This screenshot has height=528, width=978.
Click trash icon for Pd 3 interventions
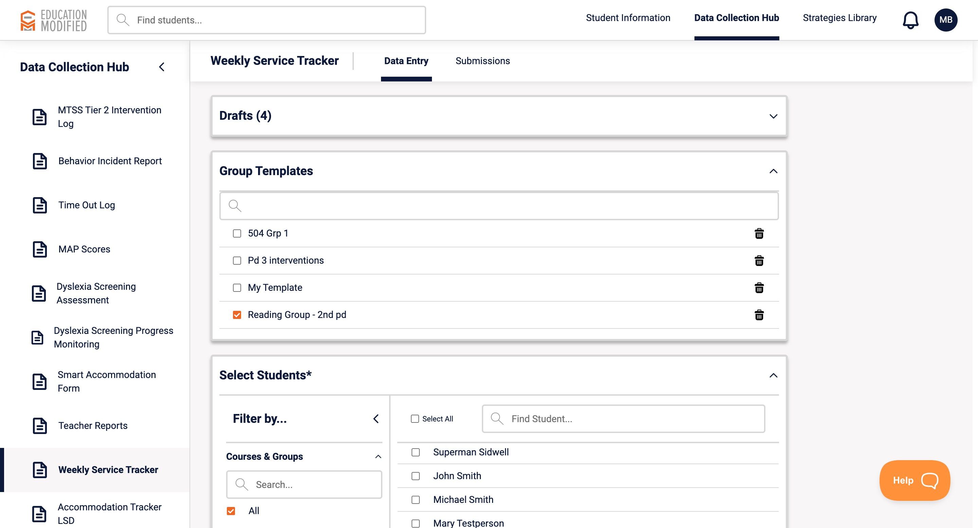tap(759, 261)
